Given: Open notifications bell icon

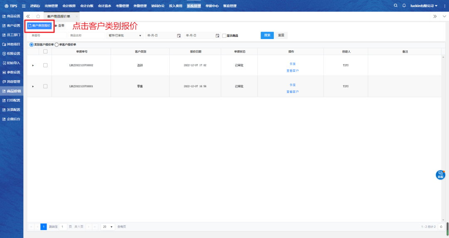Looking at the screenshot, I should pyautogui.click(x=404, y=5).
